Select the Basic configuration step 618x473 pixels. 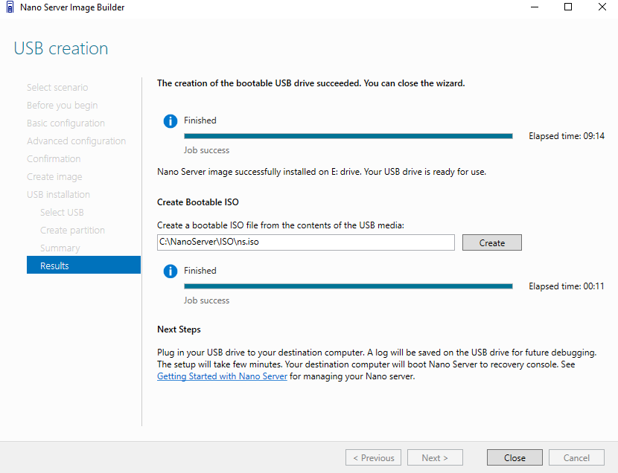[66, 123]
